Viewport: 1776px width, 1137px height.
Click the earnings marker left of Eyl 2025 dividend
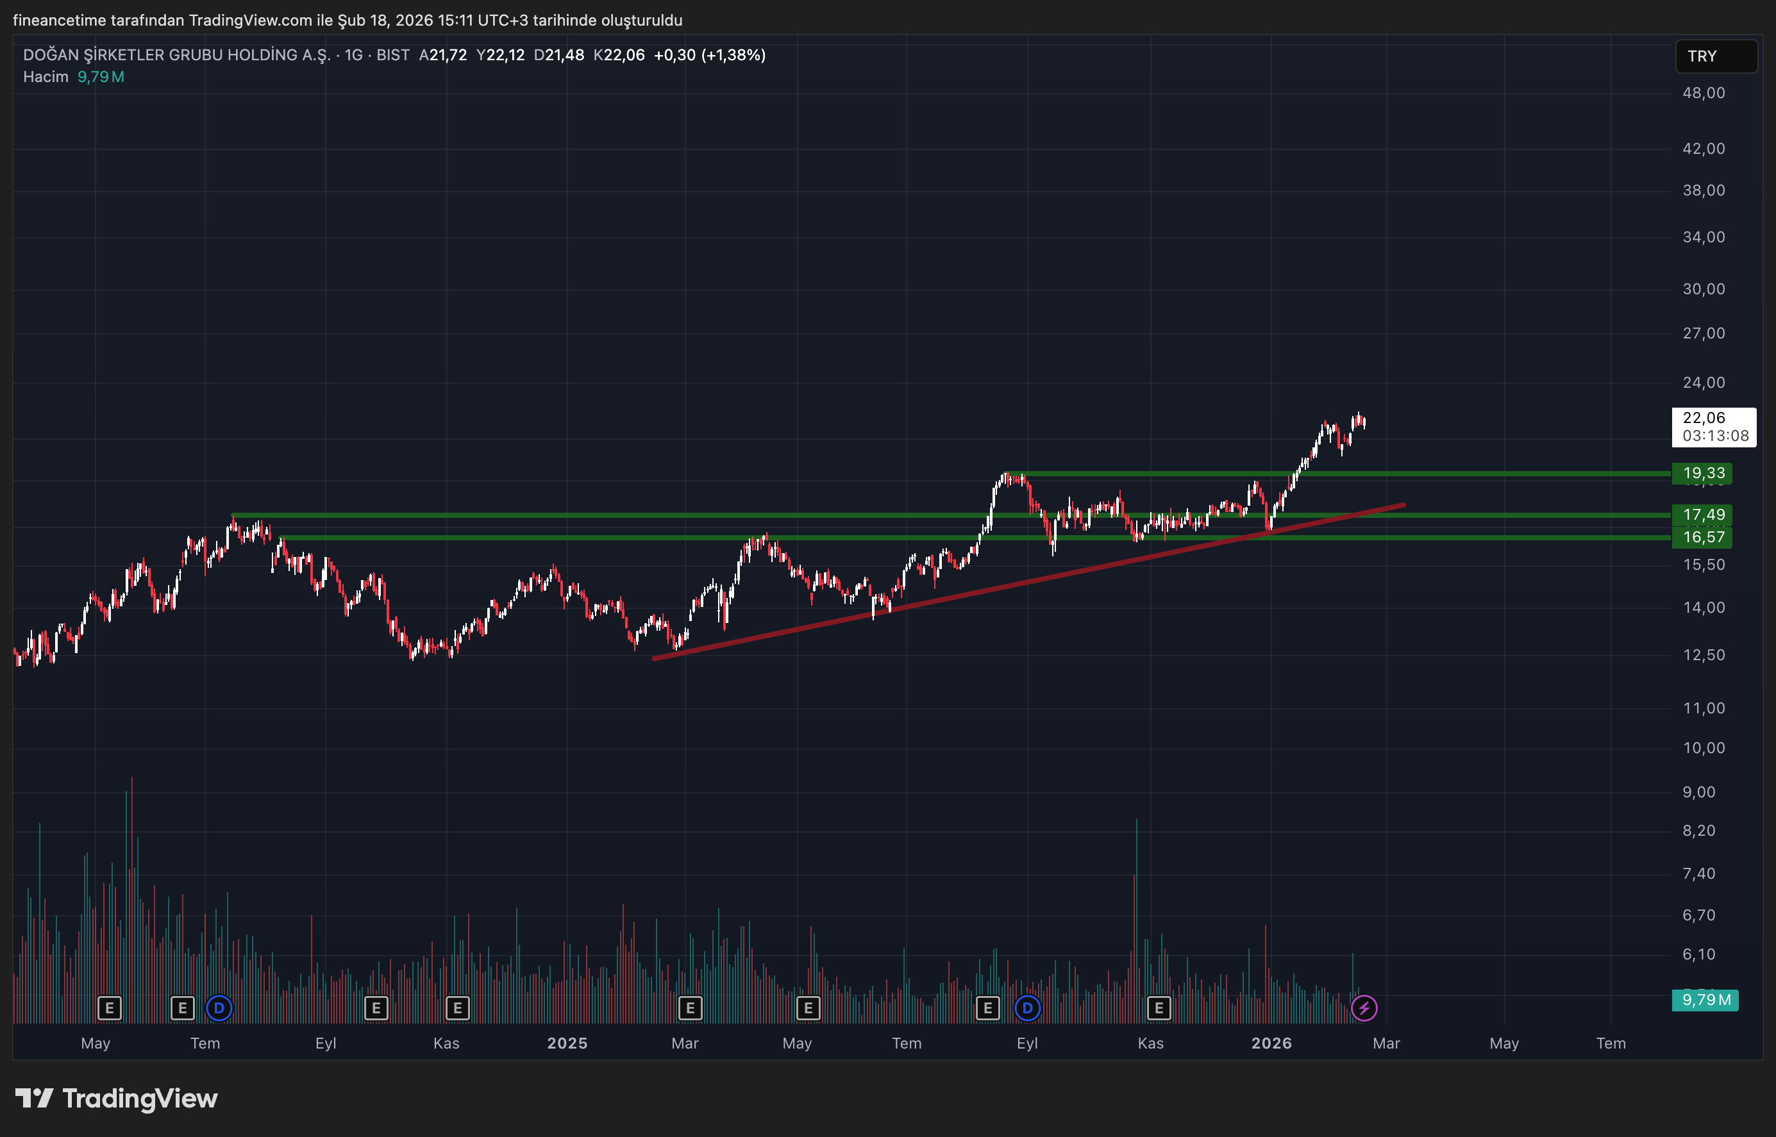click(x=987, y=1008)
